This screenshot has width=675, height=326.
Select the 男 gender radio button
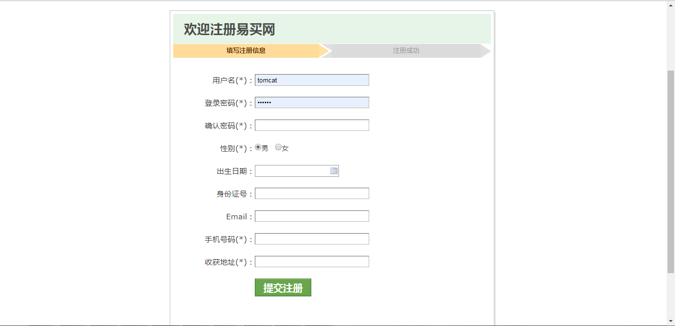(x=258, y=147)
